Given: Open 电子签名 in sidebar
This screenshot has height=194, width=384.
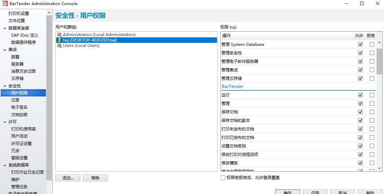Looking at the screenshot, I should [19, 107].
